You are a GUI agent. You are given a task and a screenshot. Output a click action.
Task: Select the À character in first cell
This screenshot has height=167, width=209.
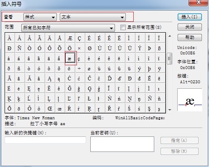coord(10,38)
